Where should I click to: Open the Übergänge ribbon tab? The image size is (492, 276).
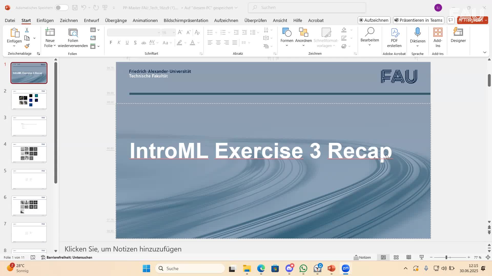pyautogui.click(x=116, y=20)
